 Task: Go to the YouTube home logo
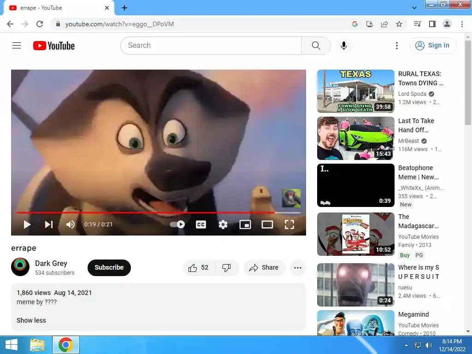click(x=54, y=46)
